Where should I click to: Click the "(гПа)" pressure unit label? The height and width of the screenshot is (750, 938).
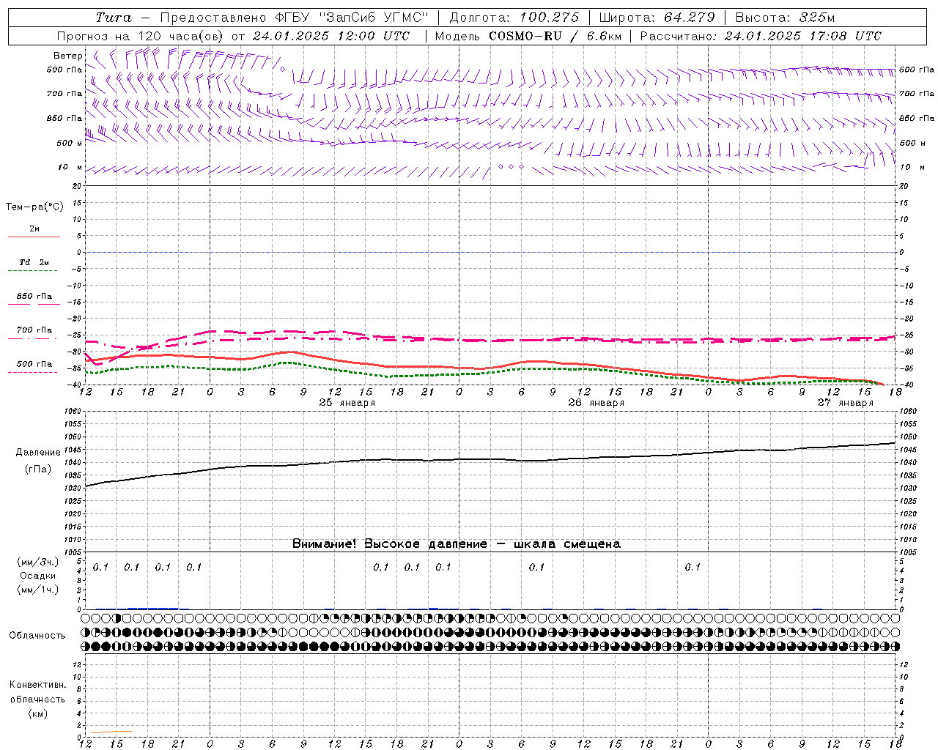[38, 469]
